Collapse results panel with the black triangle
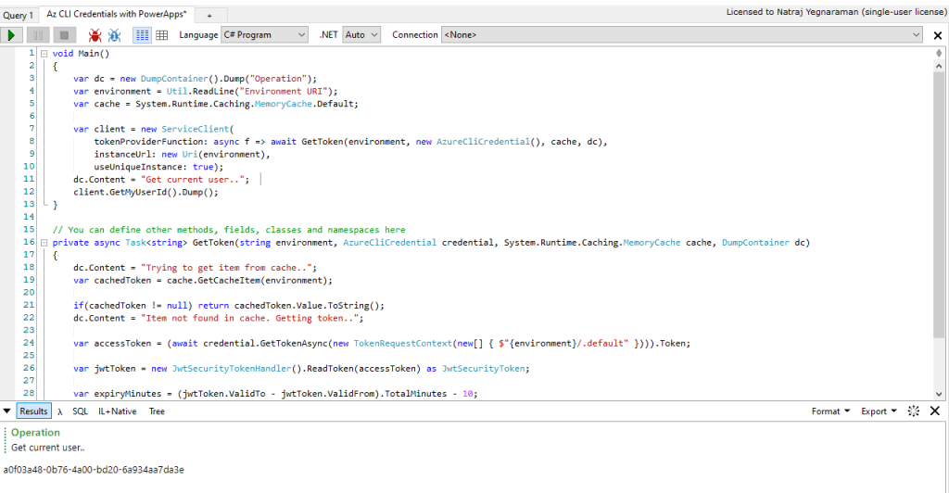949x493 pixels. click(7, 411)
